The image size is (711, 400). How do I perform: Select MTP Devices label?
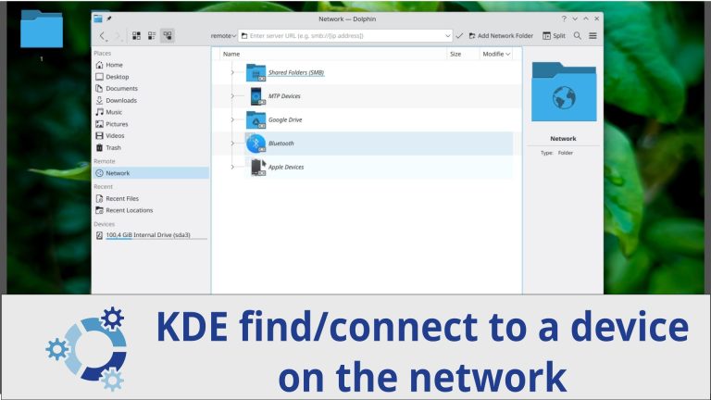tap(284, 96)
